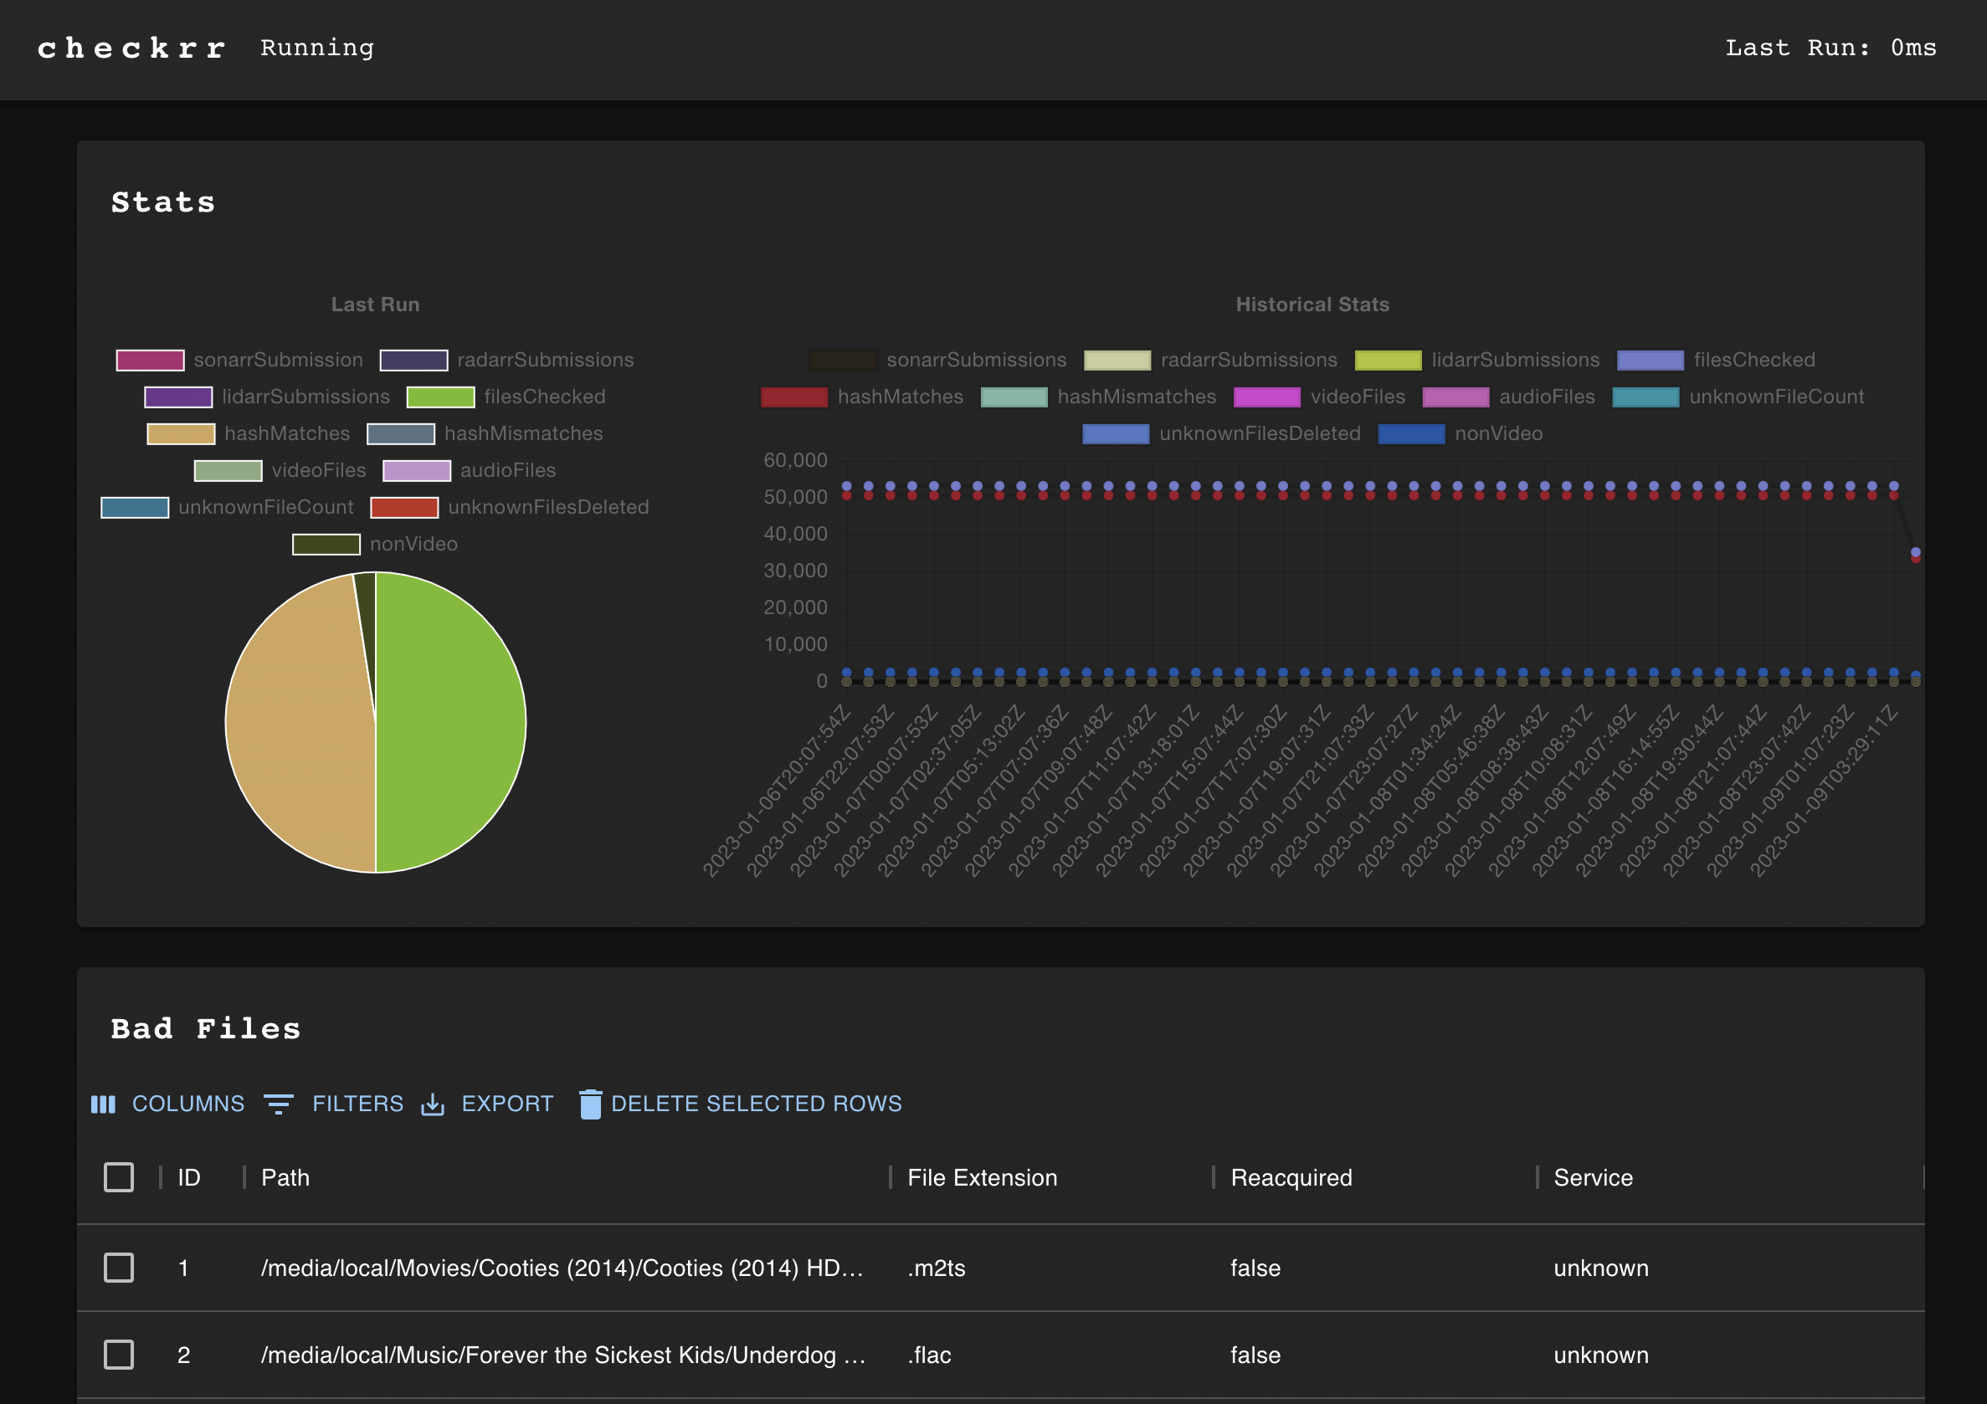
Task: Toggle audioFiles swatch in Last Run legend
Action: coord(417,470)
